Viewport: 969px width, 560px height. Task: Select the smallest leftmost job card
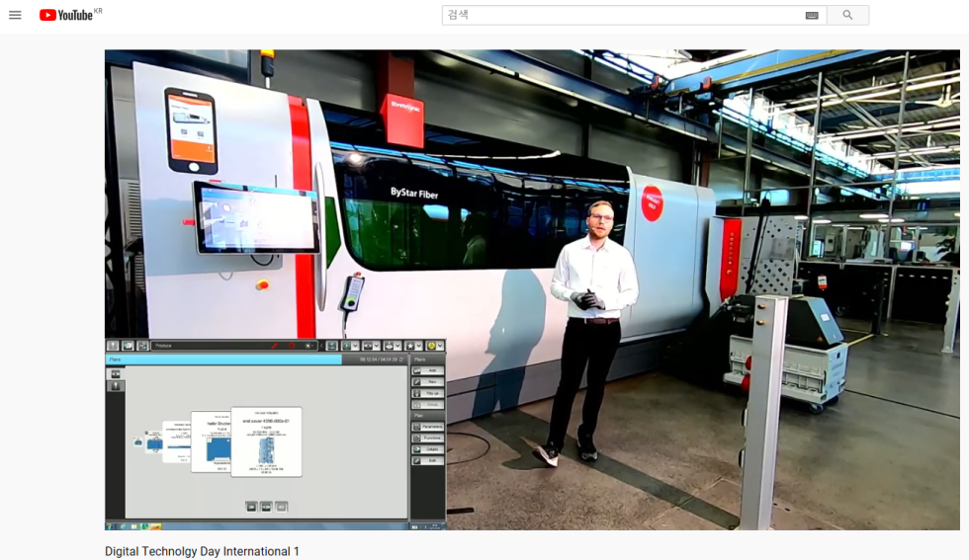point(137,442)
